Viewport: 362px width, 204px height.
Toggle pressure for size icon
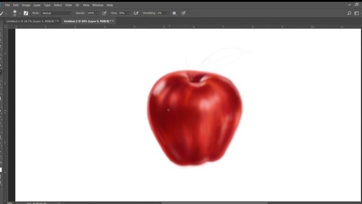pos(183,13)
